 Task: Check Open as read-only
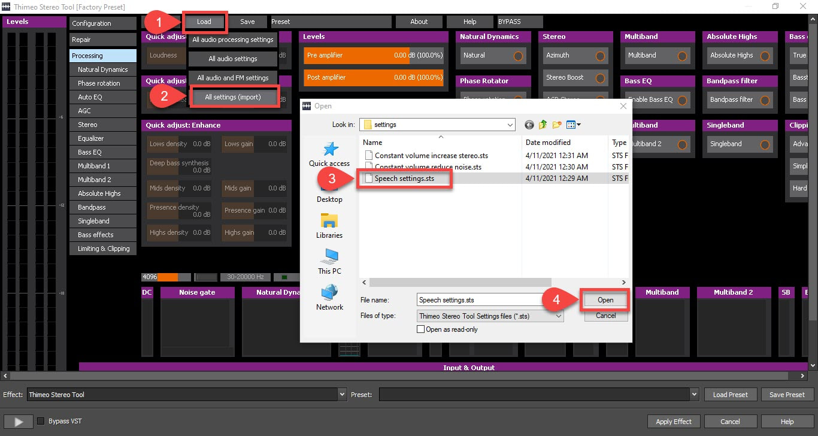click(x=420, y=329)
